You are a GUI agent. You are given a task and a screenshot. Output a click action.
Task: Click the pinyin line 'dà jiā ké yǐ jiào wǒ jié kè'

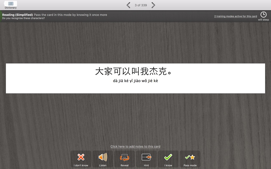click(x=135, y=81)
